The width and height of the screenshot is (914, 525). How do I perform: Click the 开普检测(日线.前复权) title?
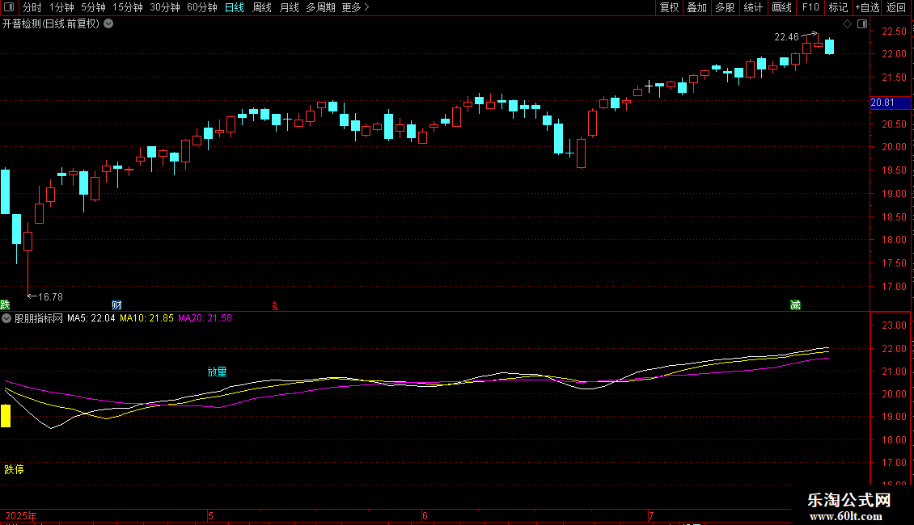51,24
